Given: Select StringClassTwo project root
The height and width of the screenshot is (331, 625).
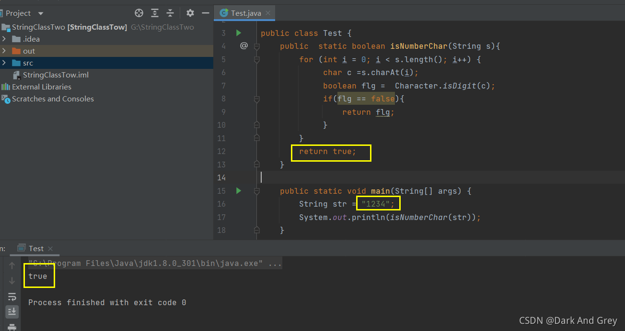Looking at the screenshot, I should 106,27.
